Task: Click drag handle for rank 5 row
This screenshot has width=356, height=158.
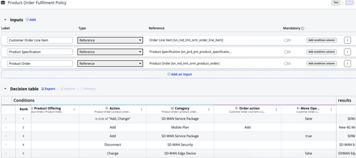Action: click(6, 153)
